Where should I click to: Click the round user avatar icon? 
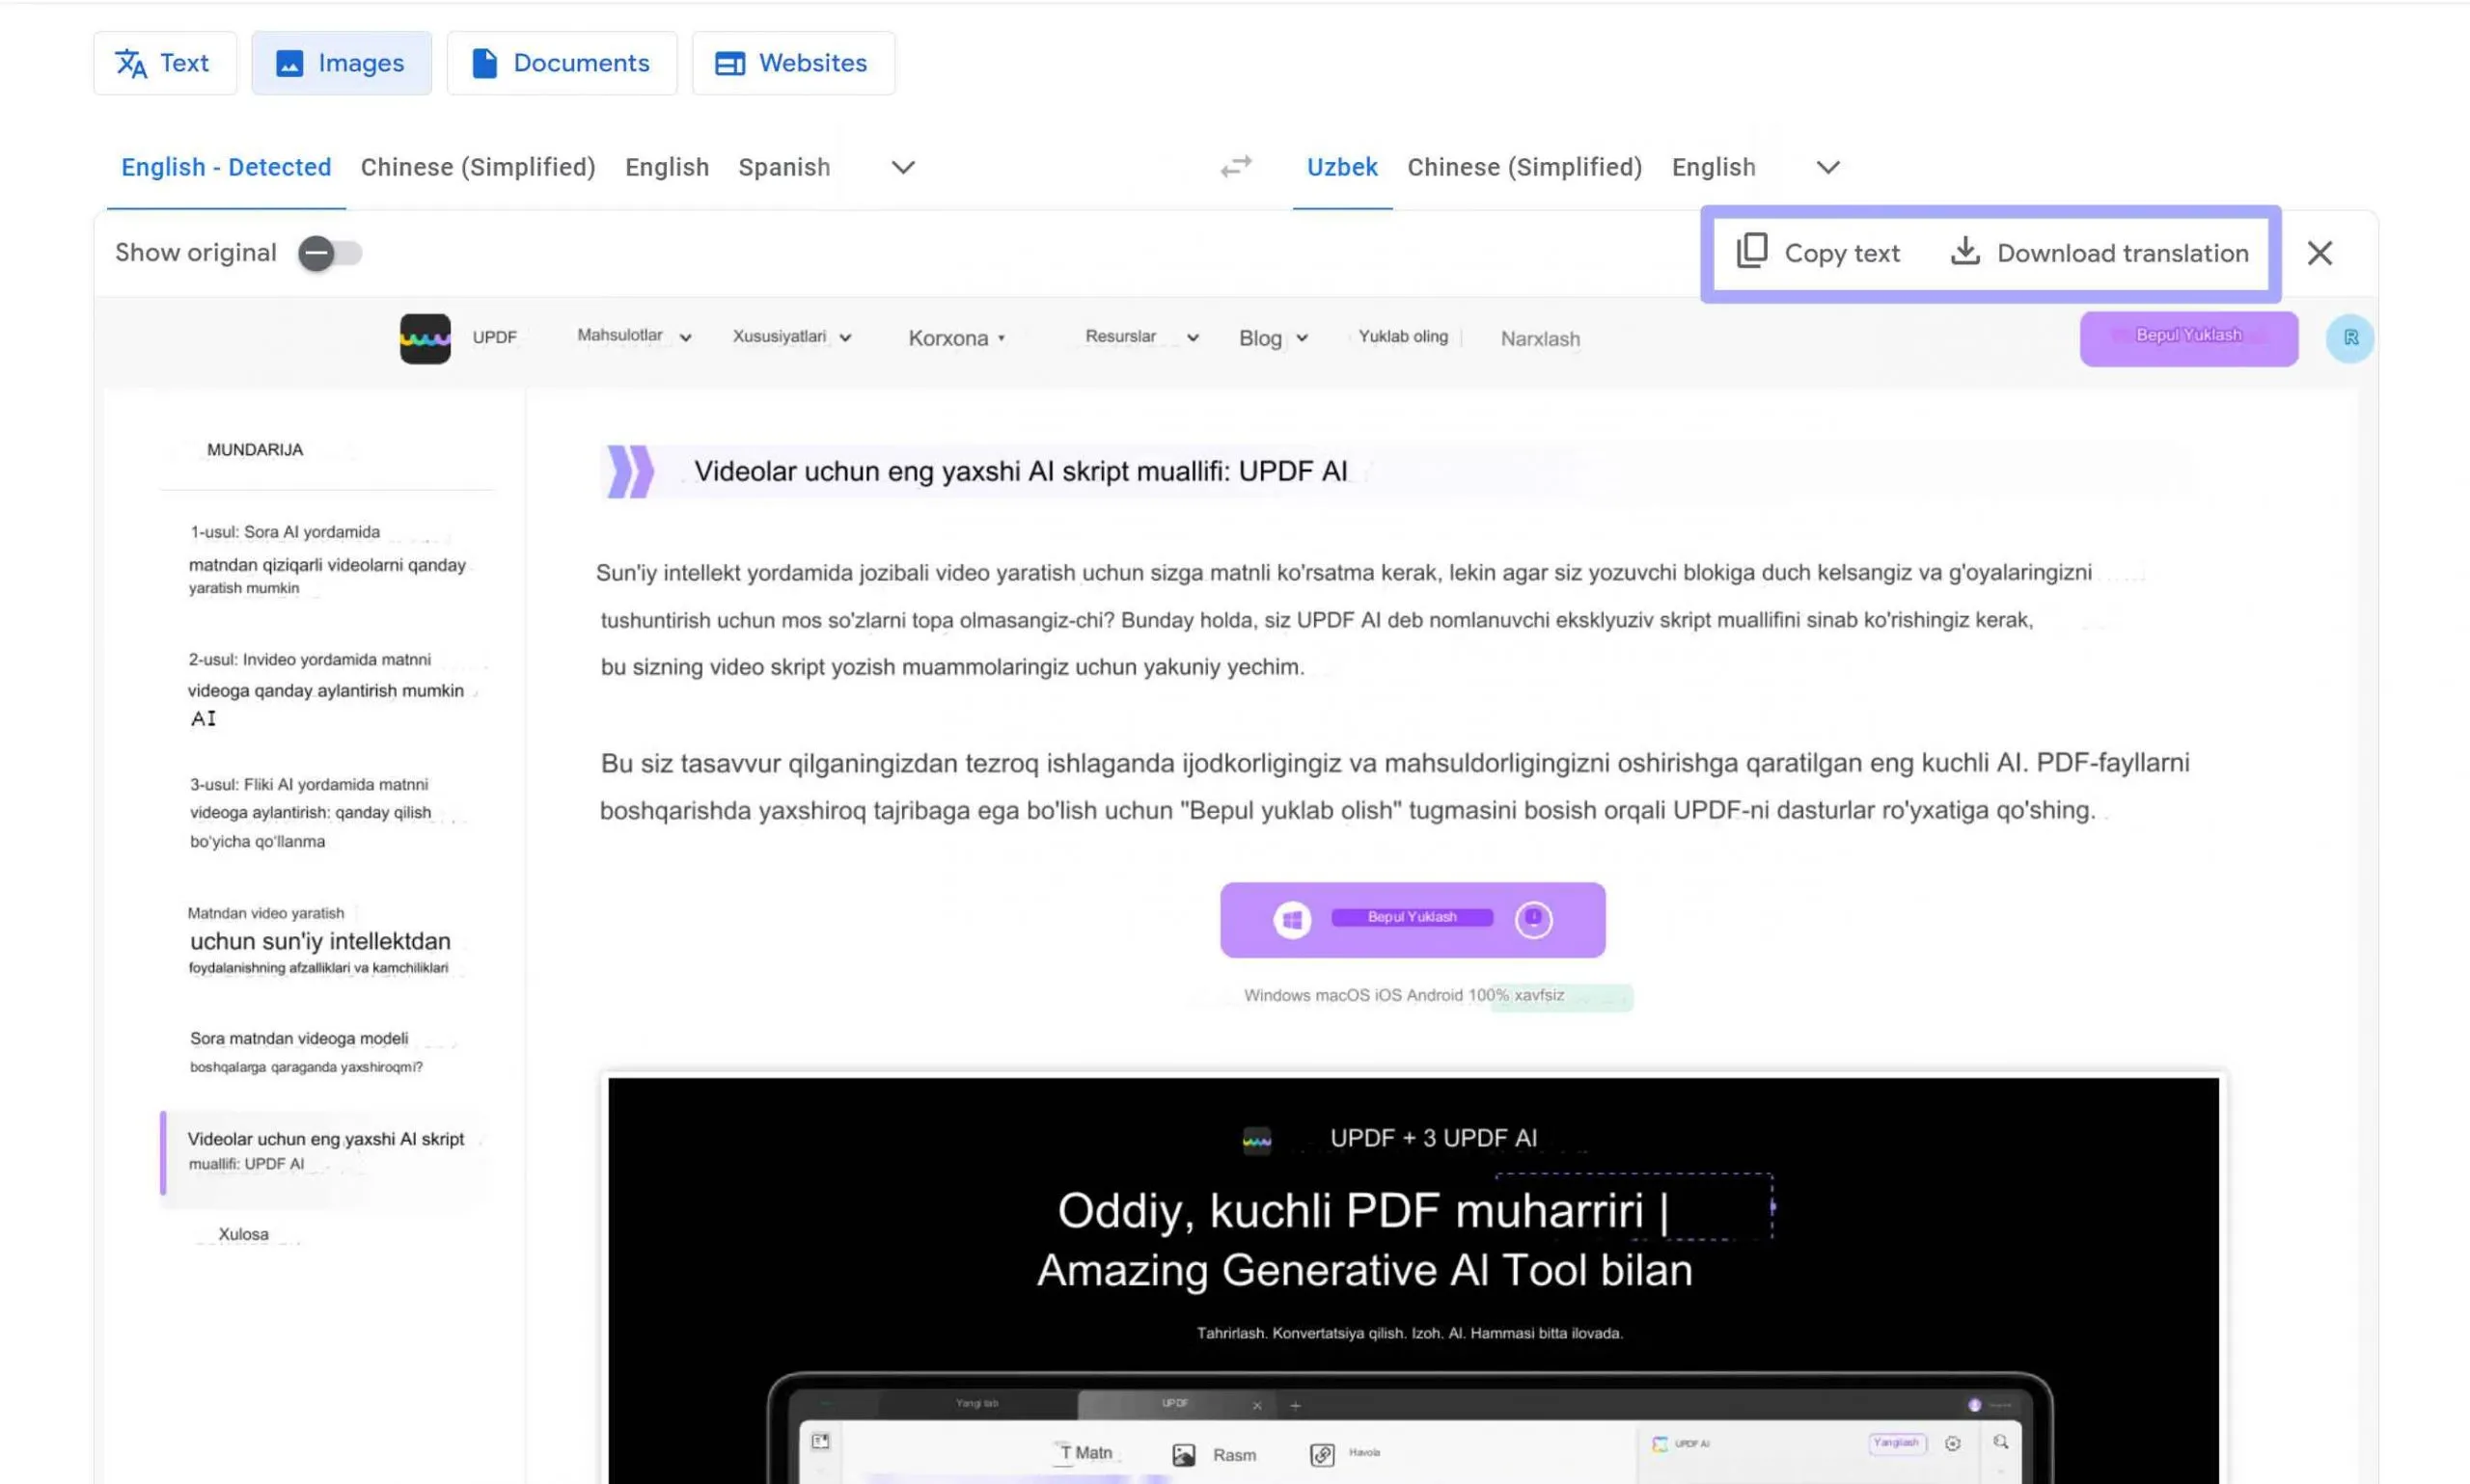click(x=2349, y=338)
